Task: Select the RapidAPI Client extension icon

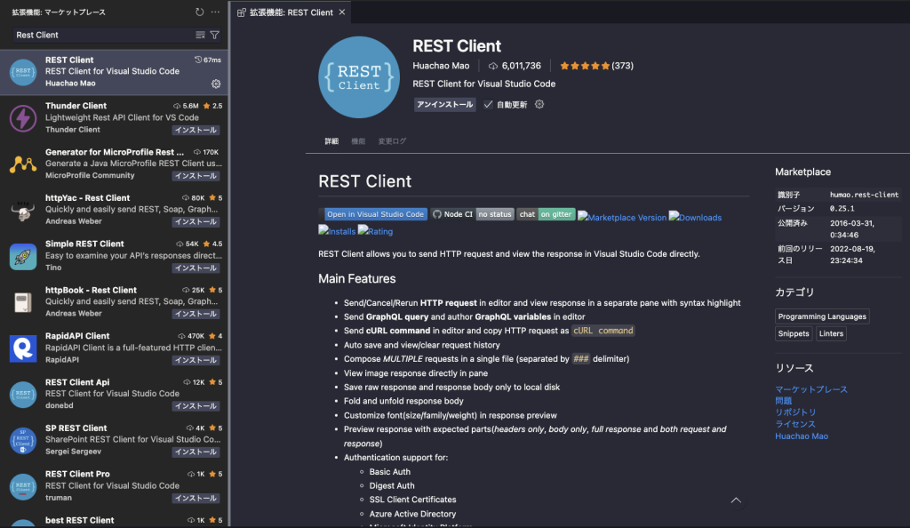Action: point(23,348)
